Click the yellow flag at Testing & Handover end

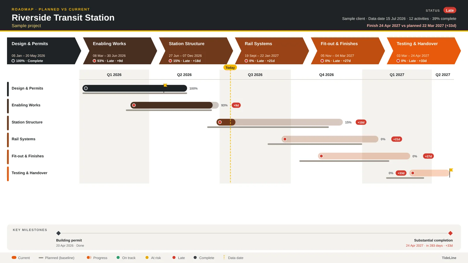pos(451,170)
